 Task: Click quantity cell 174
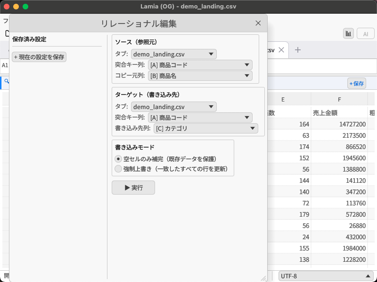[289, 147]
